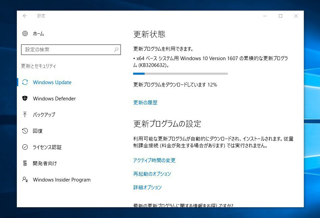Click the 更新プログラムの設定 heading
The image size is (320, 218).
click(x=167, y=124)
